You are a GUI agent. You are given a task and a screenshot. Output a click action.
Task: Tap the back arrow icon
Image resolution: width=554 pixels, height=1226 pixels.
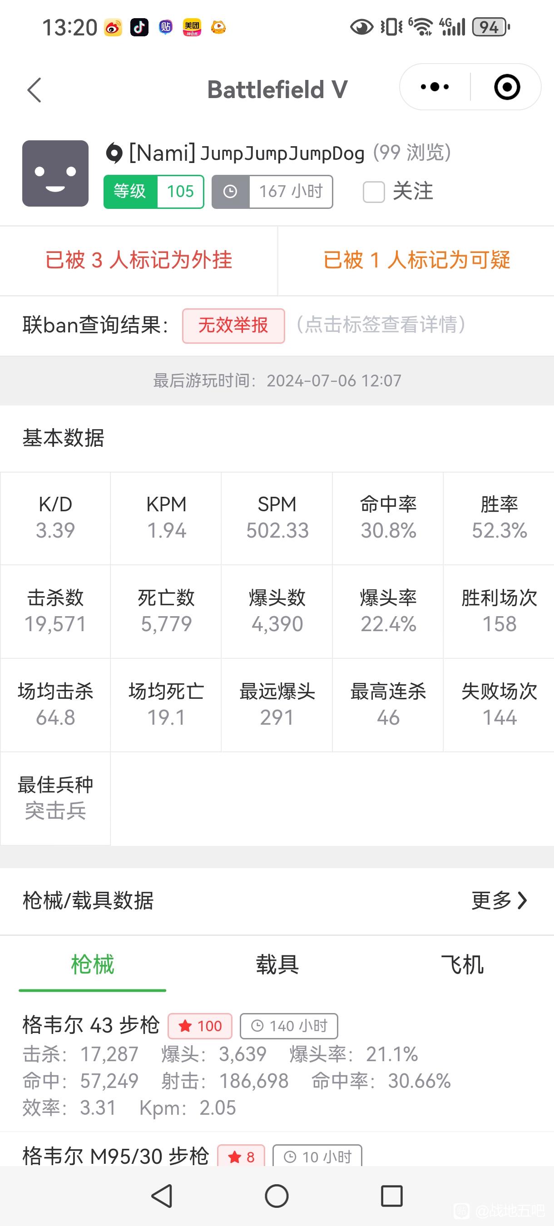click(34, 89)
